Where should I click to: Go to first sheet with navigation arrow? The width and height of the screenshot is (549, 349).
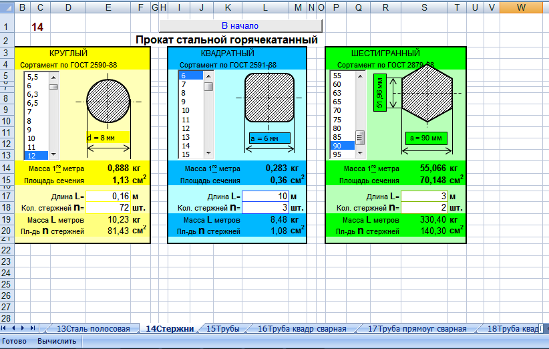pyautogui.click(x=4, y=328)
